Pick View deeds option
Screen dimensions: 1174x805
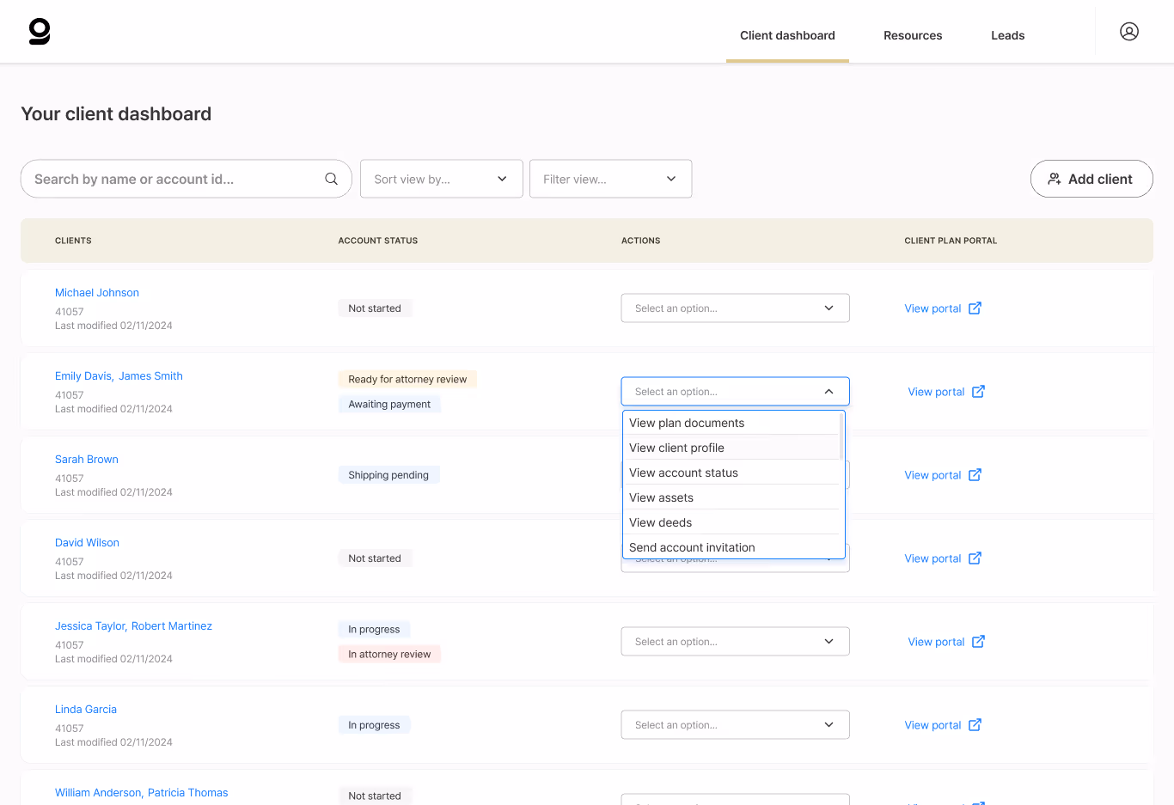pos(731,522)
